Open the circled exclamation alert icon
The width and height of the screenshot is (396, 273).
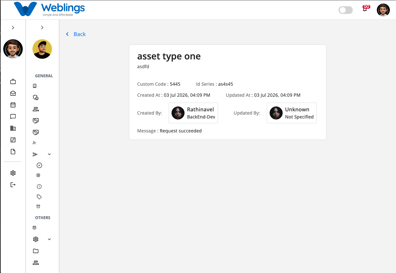(x=39, y=187)
